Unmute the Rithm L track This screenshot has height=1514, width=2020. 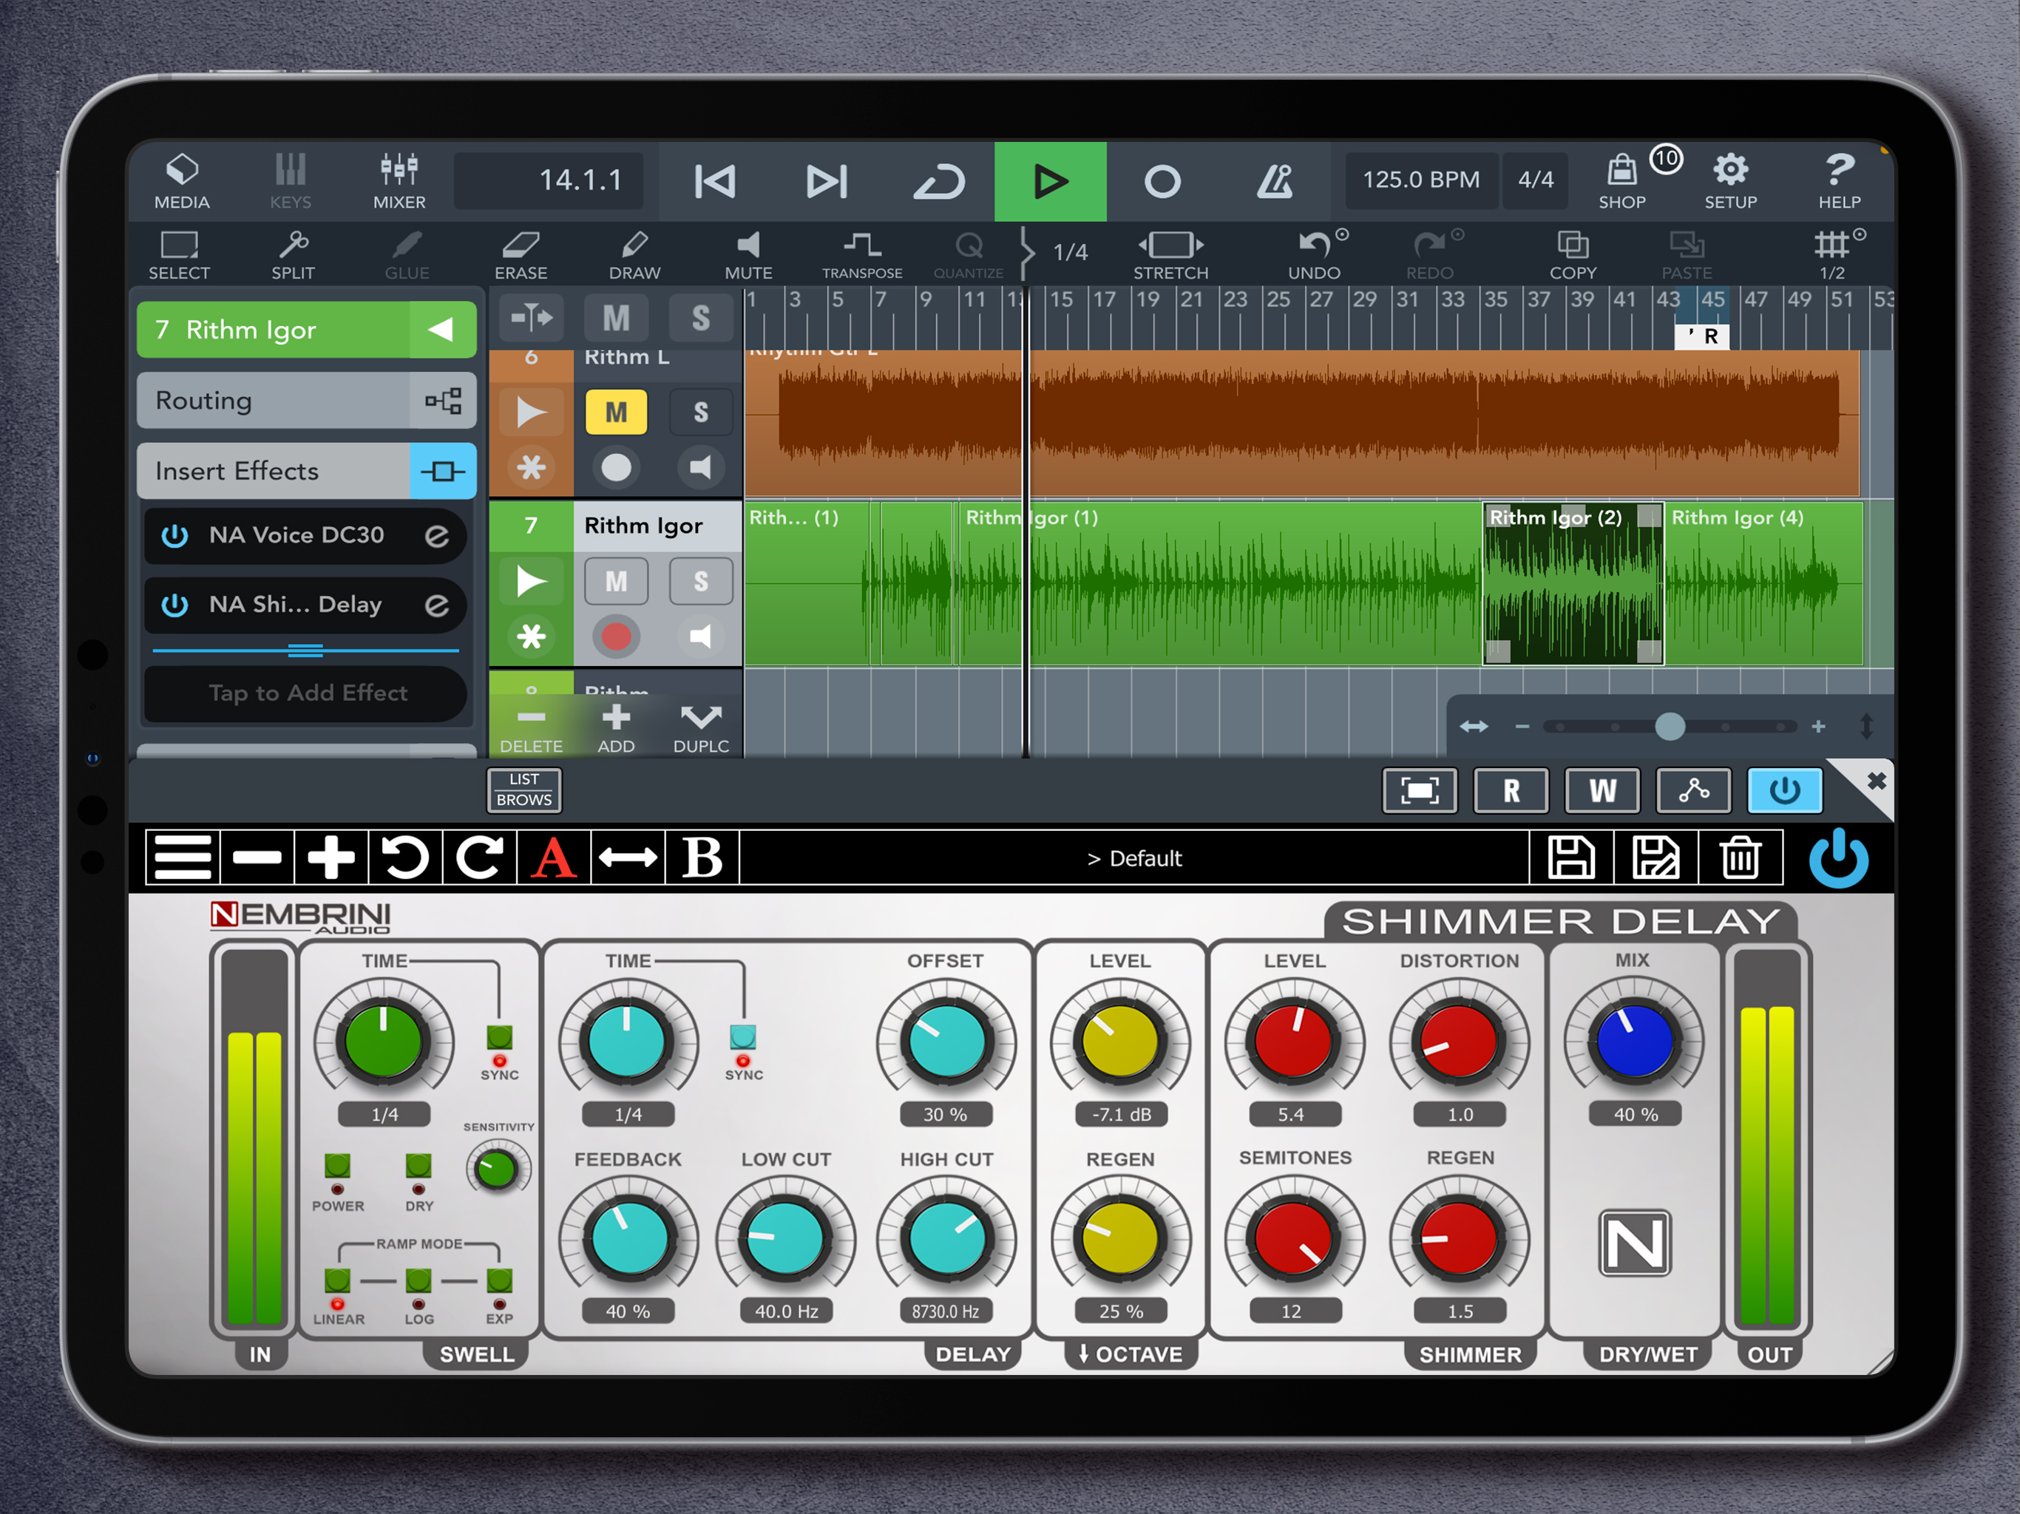(x=615, y=413)
